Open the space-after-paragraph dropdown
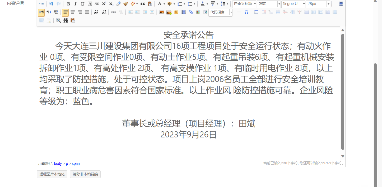The image size is (382, 187). pyautogui.click(x=217, y=4)
